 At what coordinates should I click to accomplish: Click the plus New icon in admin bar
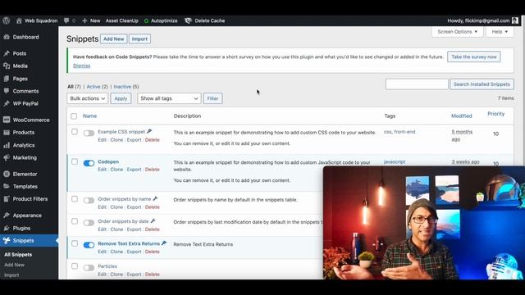[x=84, y=20]
